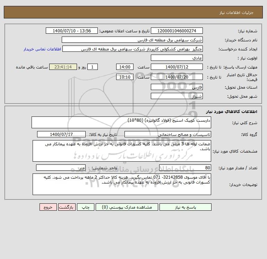Open مشاهده مدارک پیوستی (0) button
Image resolution: width=267 pixels, height=259 pixels.
[x=127, y=207]
